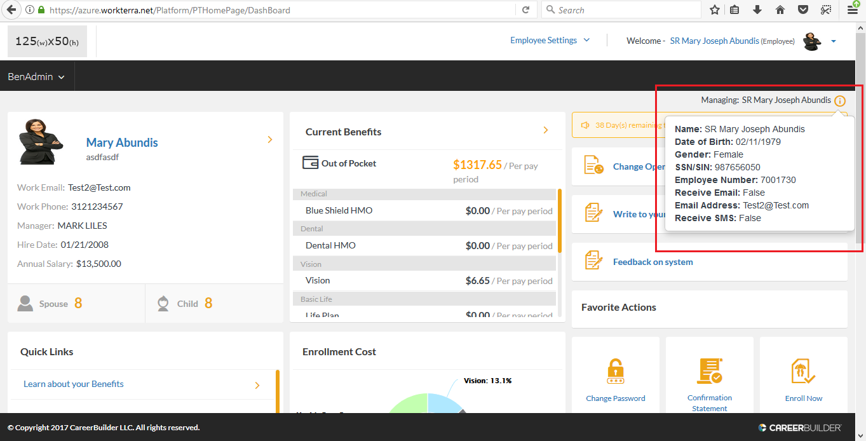Click the Change Open Enrollment icon
866x441 pixels.
(593, 165)
